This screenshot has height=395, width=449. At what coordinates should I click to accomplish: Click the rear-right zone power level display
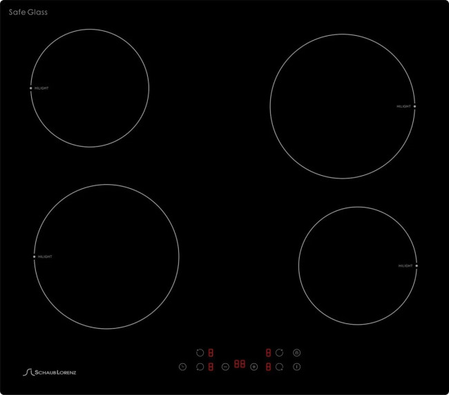pyautogui.click(x=268, y=353)
